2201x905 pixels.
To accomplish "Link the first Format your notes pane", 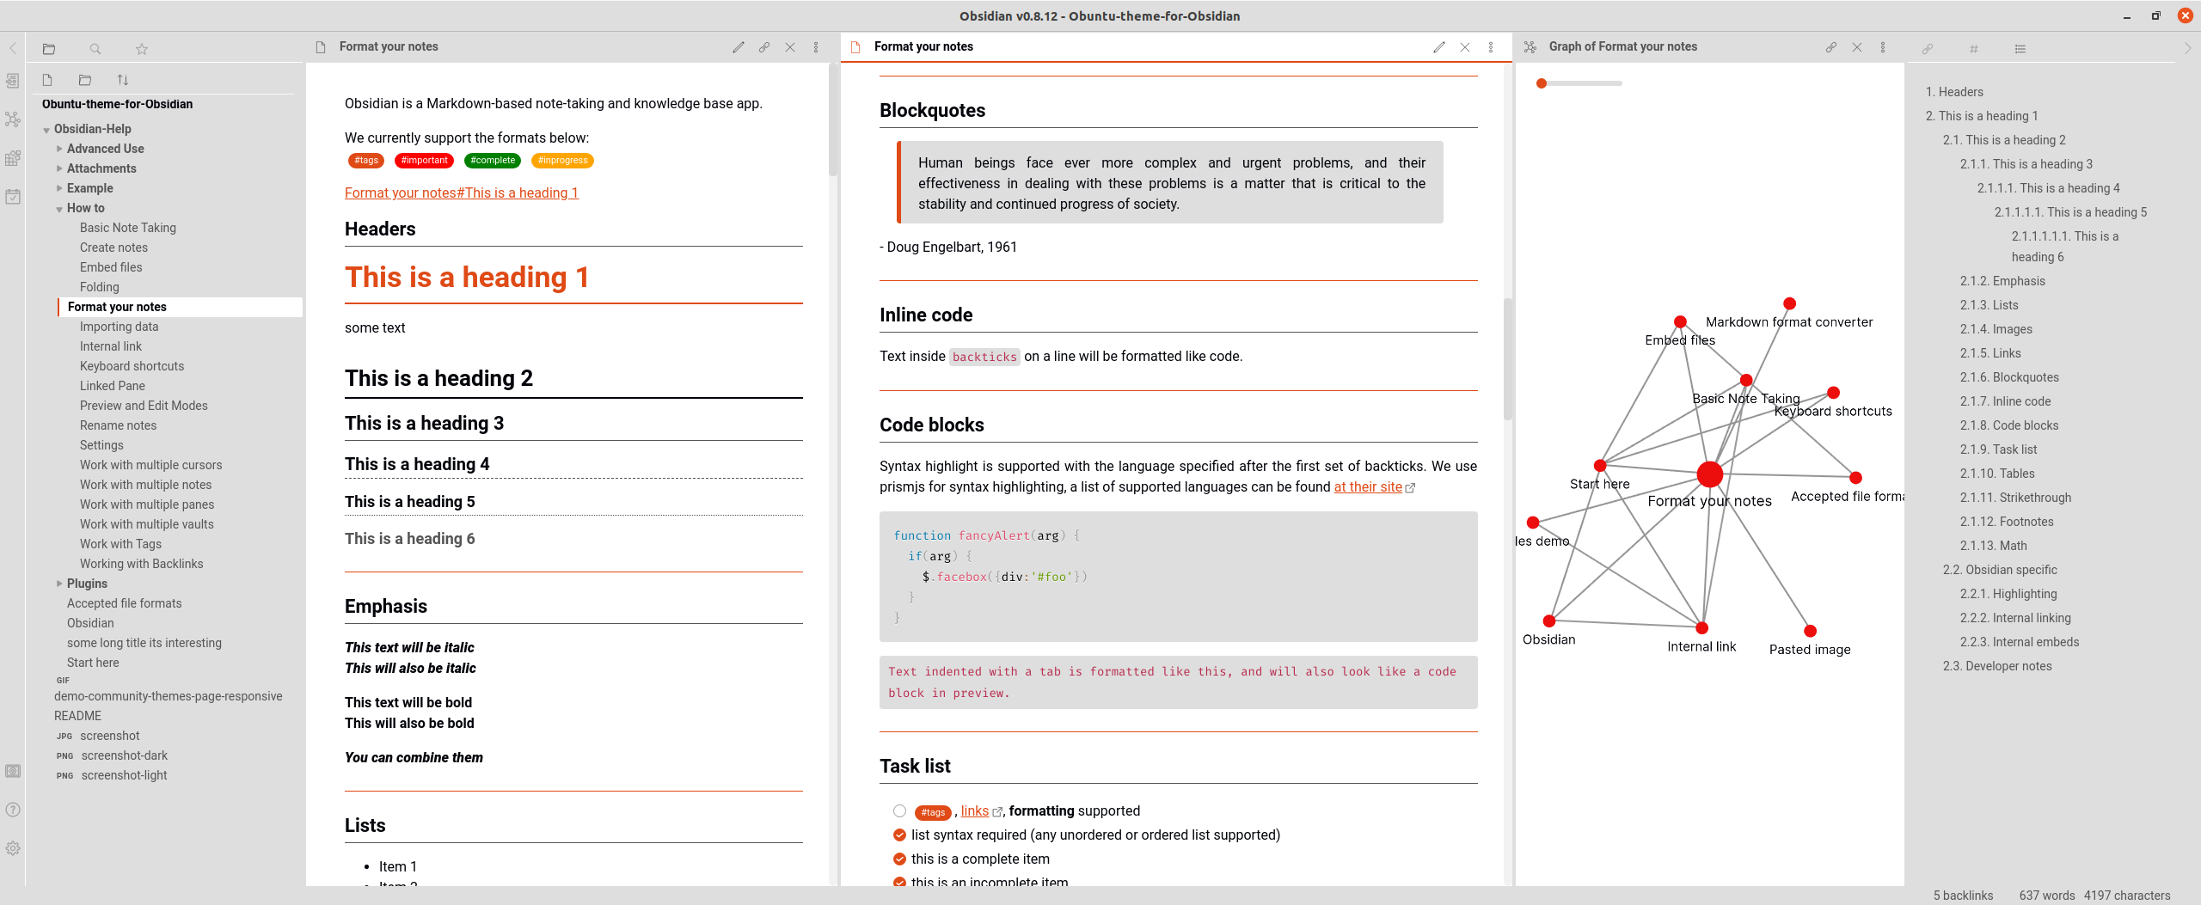I will 764,47.
